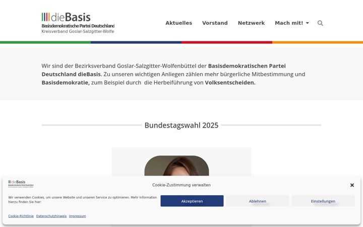Open the Impressum link

click(77, 216)
